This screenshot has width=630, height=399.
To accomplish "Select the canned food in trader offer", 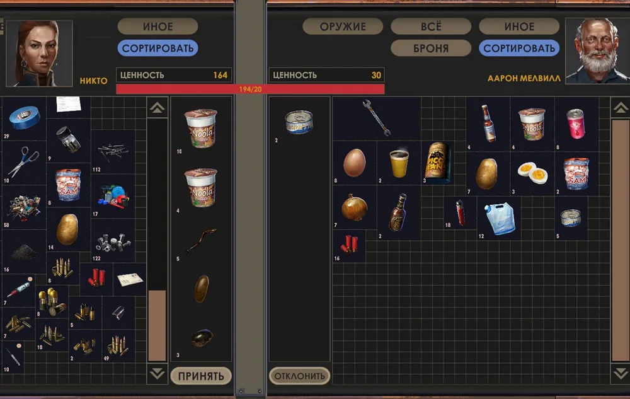I will click(x=299, y=122).
